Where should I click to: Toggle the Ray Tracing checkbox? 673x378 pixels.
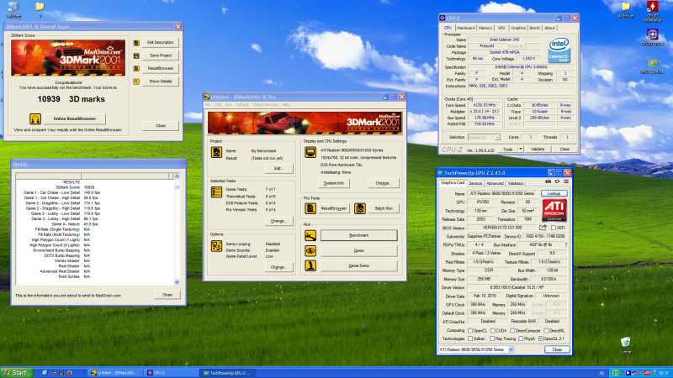493,339
